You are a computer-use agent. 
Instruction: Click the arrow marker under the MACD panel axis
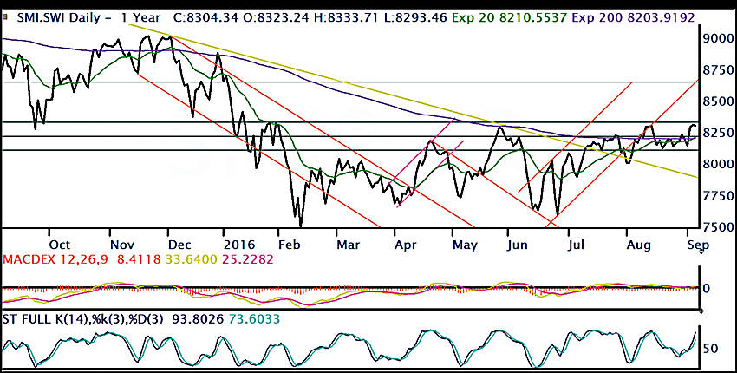tap(701, 311)
